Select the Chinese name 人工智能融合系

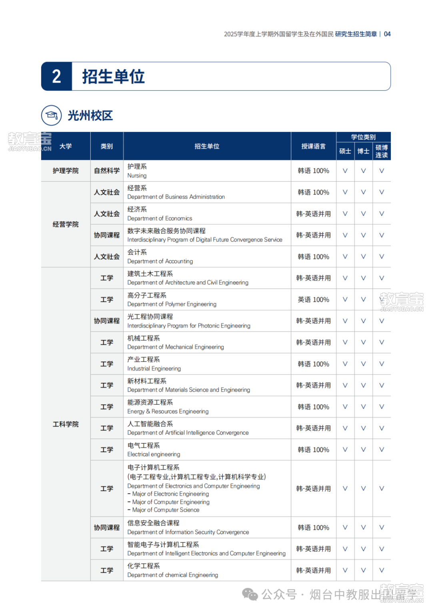coord(150,424)
